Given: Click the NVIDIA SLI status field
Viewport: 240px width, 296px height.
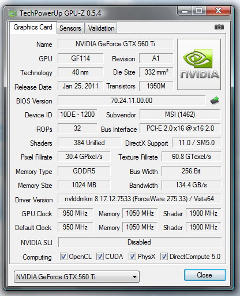Looking at the screenshot, I should [x=140, y=242].
